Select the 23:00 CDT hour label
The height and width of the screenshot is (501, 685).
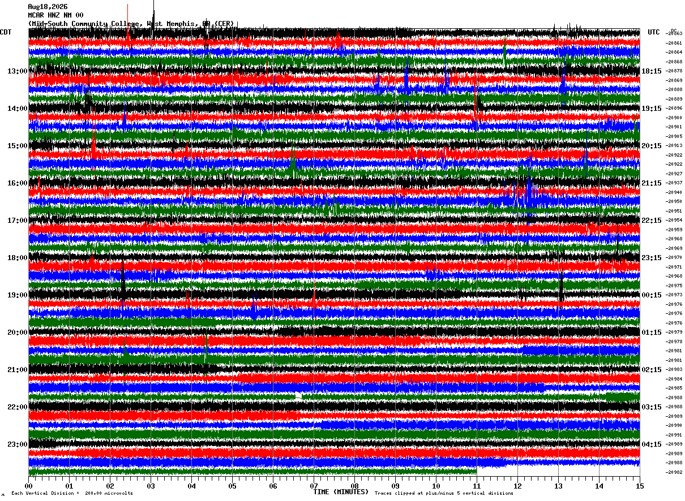[x=18, y=444]
